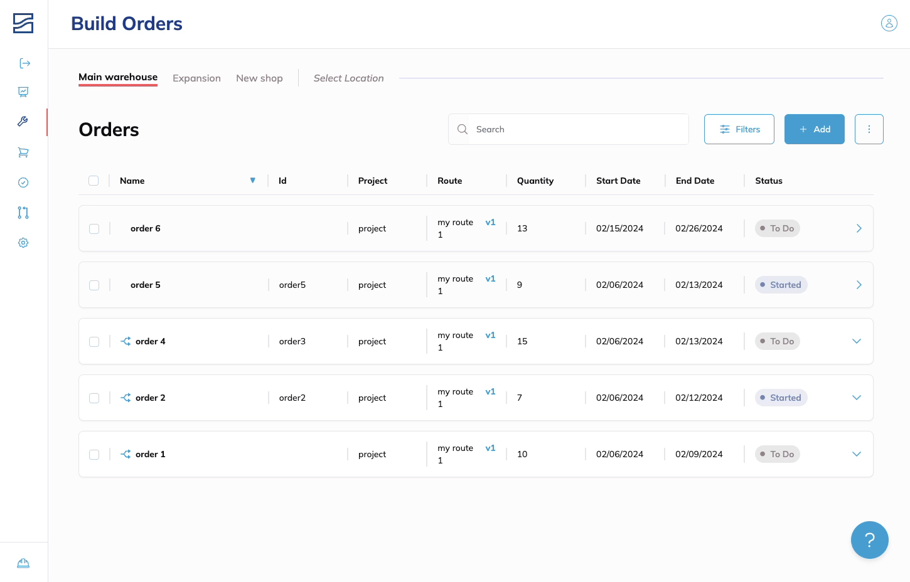
Task: Click the v1 version link for order 1
Action: 490,448
